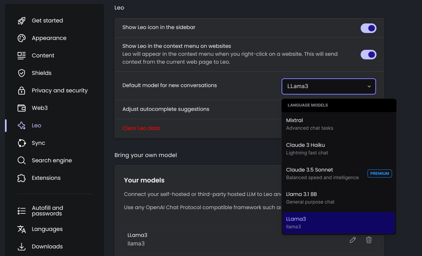Click the Sync icon in the sidebar
Viewport: 422px width, 256px height.
coord(21,143)
